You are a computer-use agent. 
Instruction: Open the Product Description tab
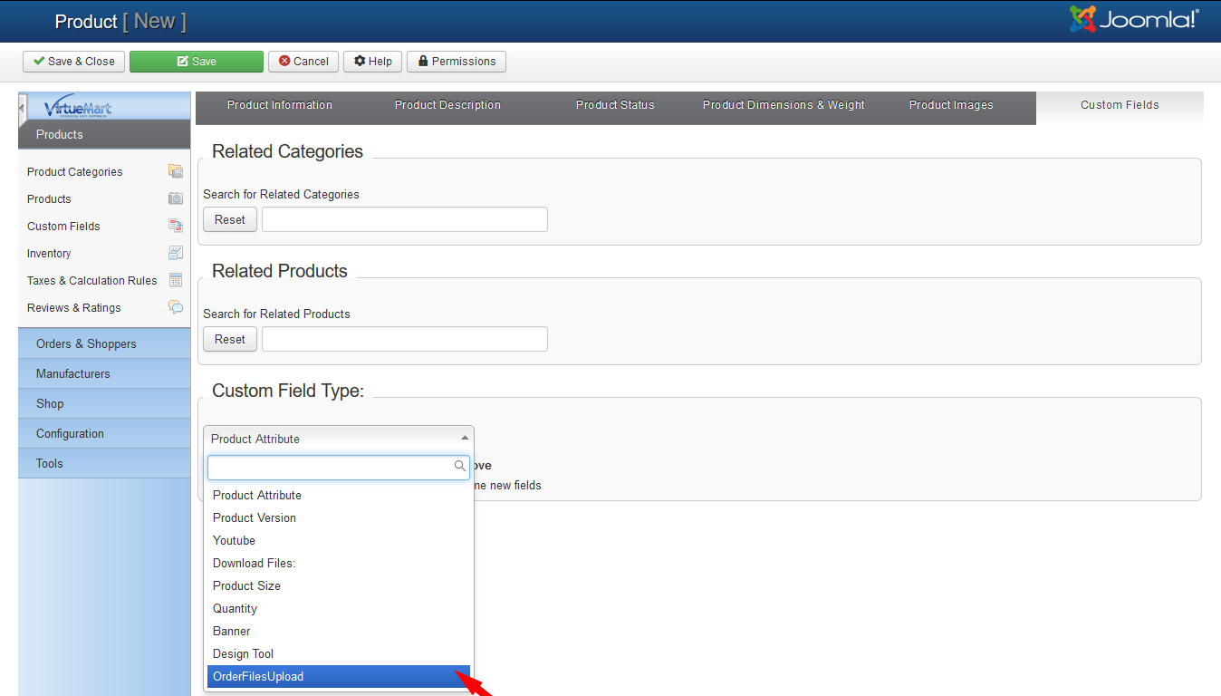[447, 105]
